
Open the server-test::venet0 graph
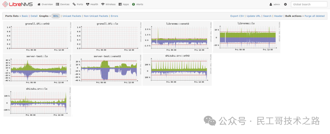[107, 69]
